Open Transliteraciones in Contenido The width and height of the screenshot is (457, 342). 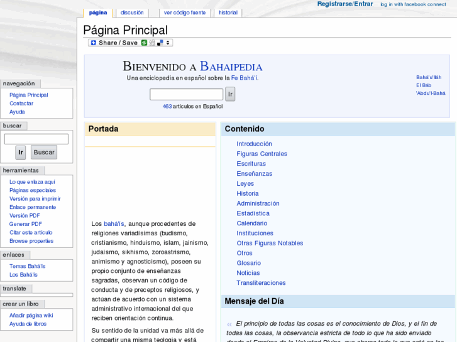[261, 282]
